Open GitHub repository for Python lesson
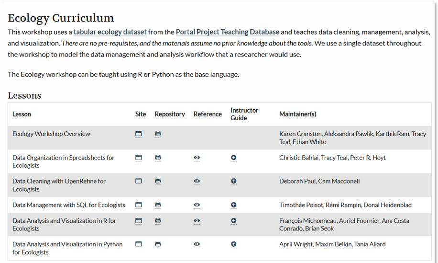 click(x=158, y=244)
